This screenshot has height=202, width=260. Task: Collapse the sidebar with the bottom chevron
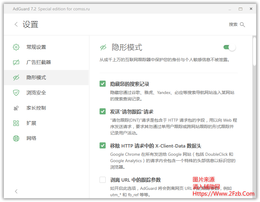(16, 191)
